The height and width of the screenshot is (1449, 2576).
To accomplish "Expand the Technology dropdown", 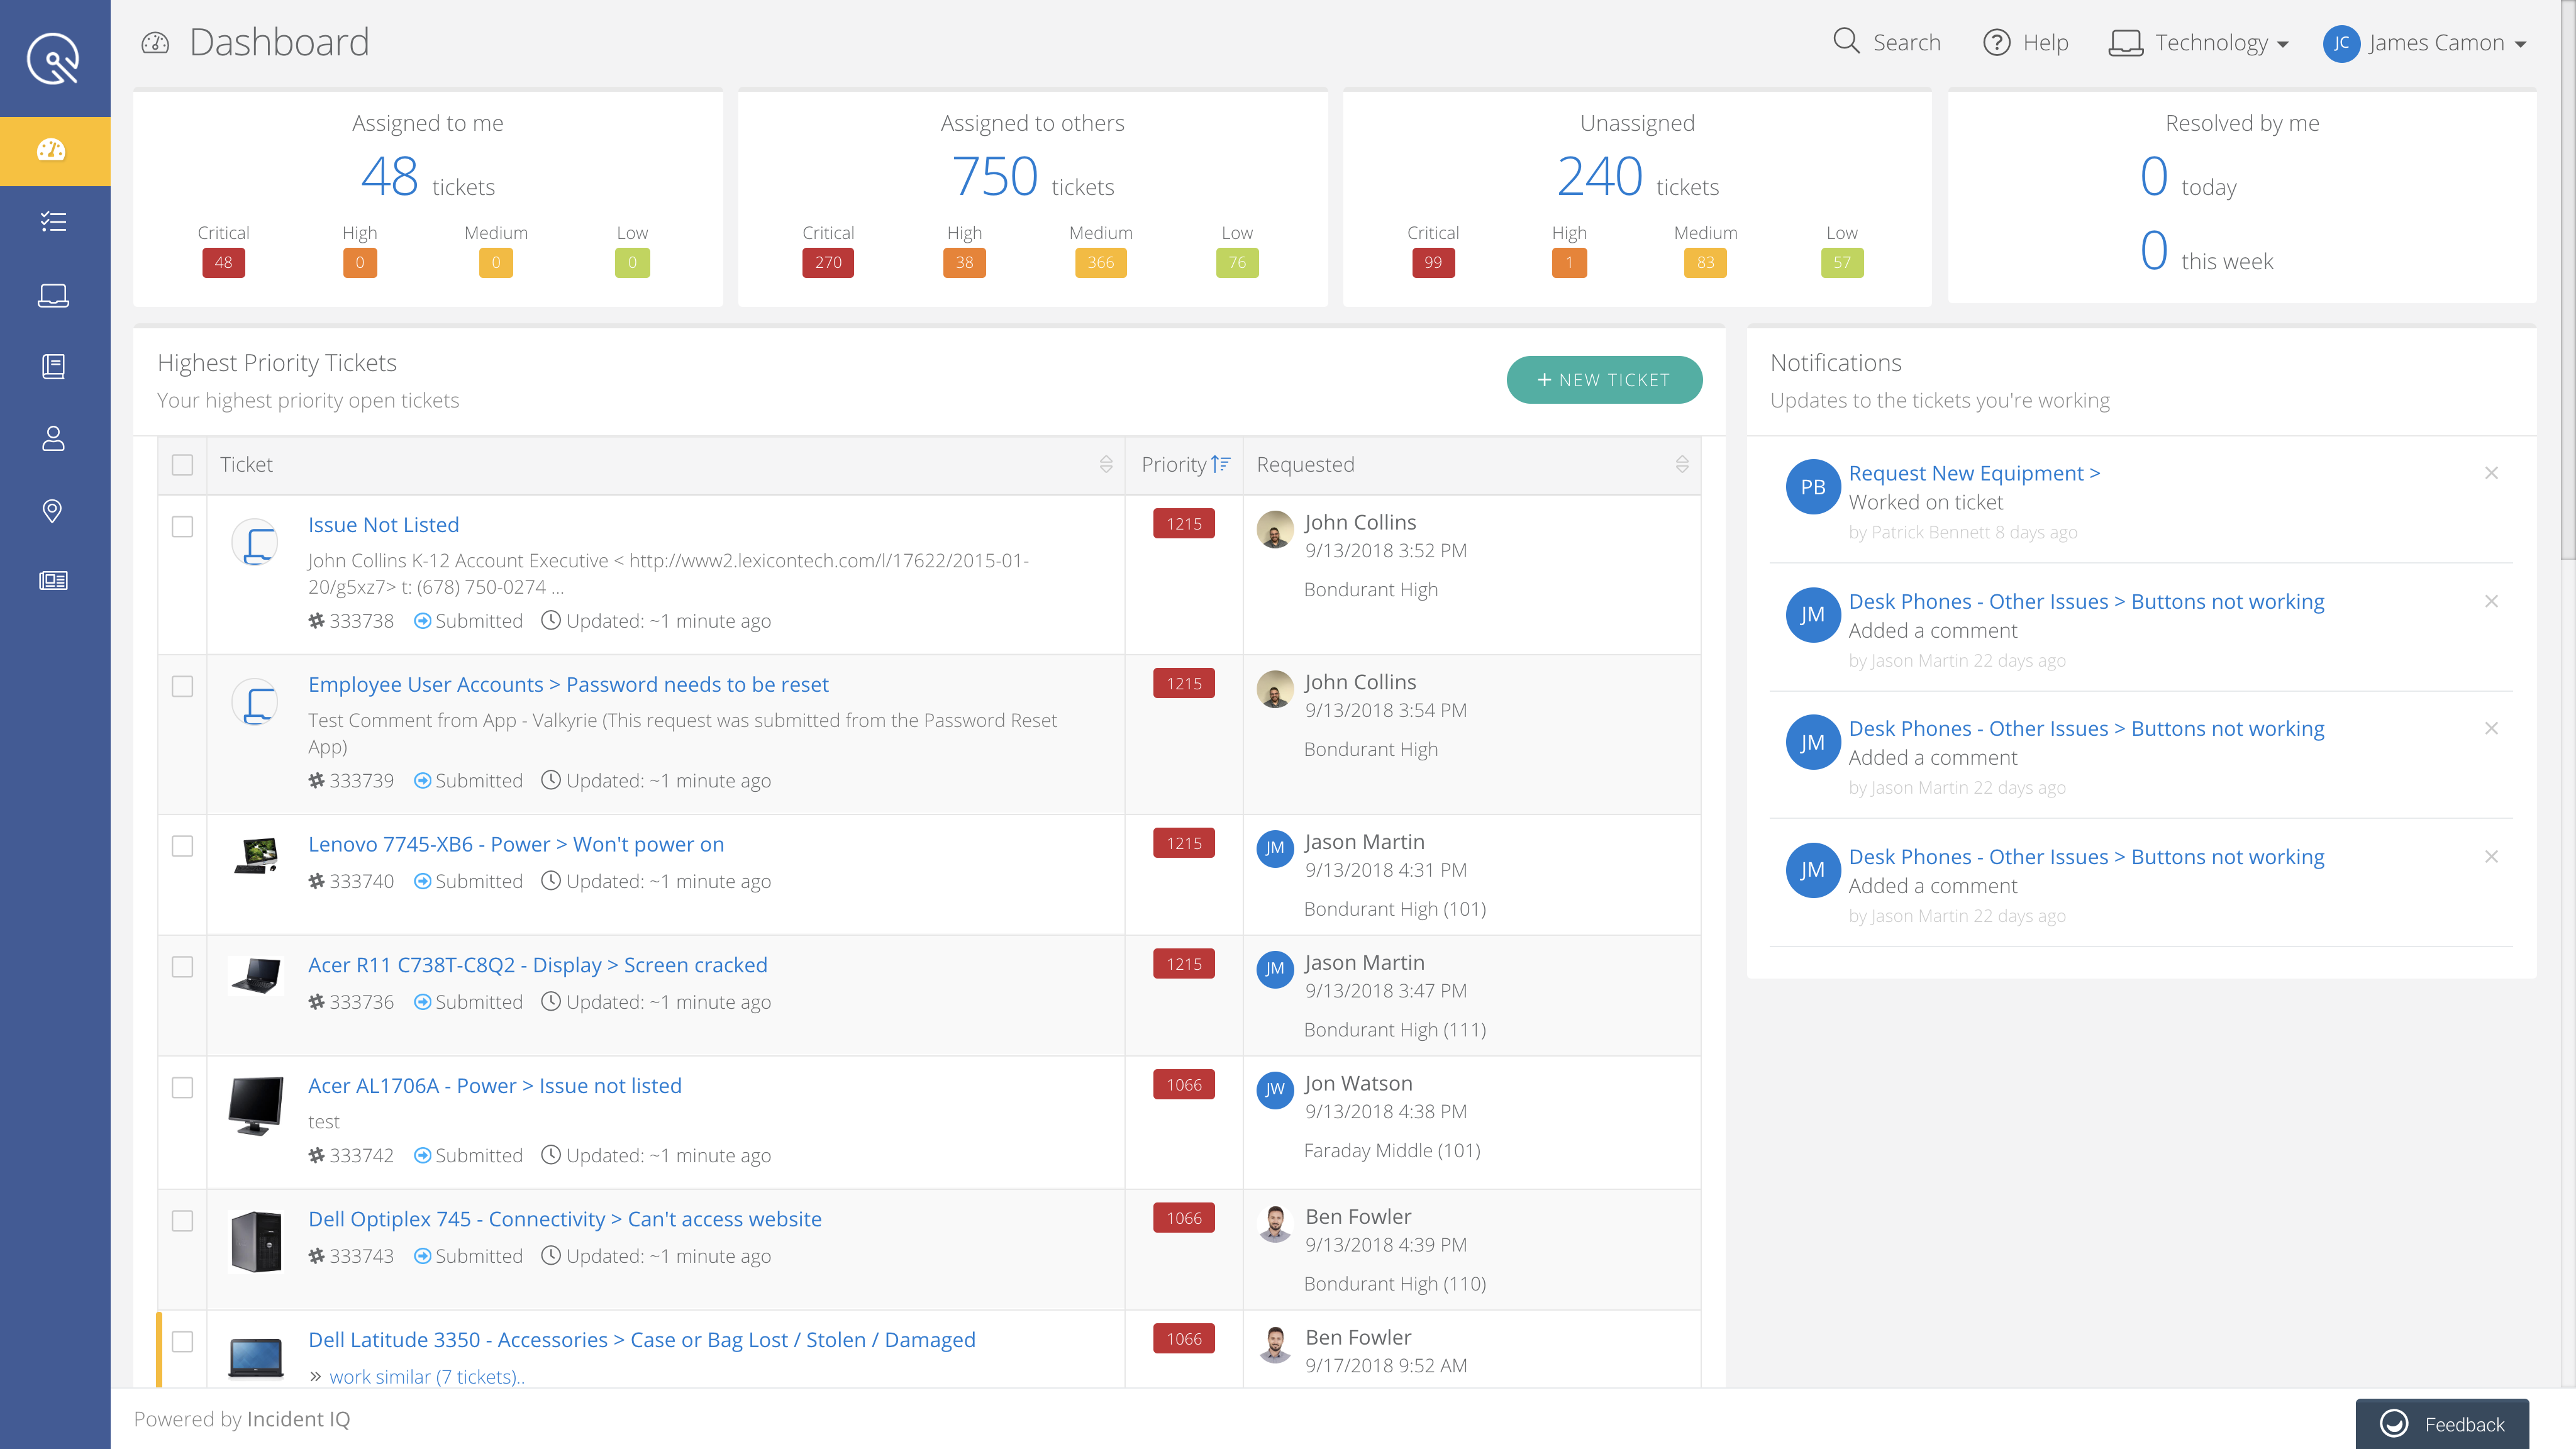I will click(2198, 42).
